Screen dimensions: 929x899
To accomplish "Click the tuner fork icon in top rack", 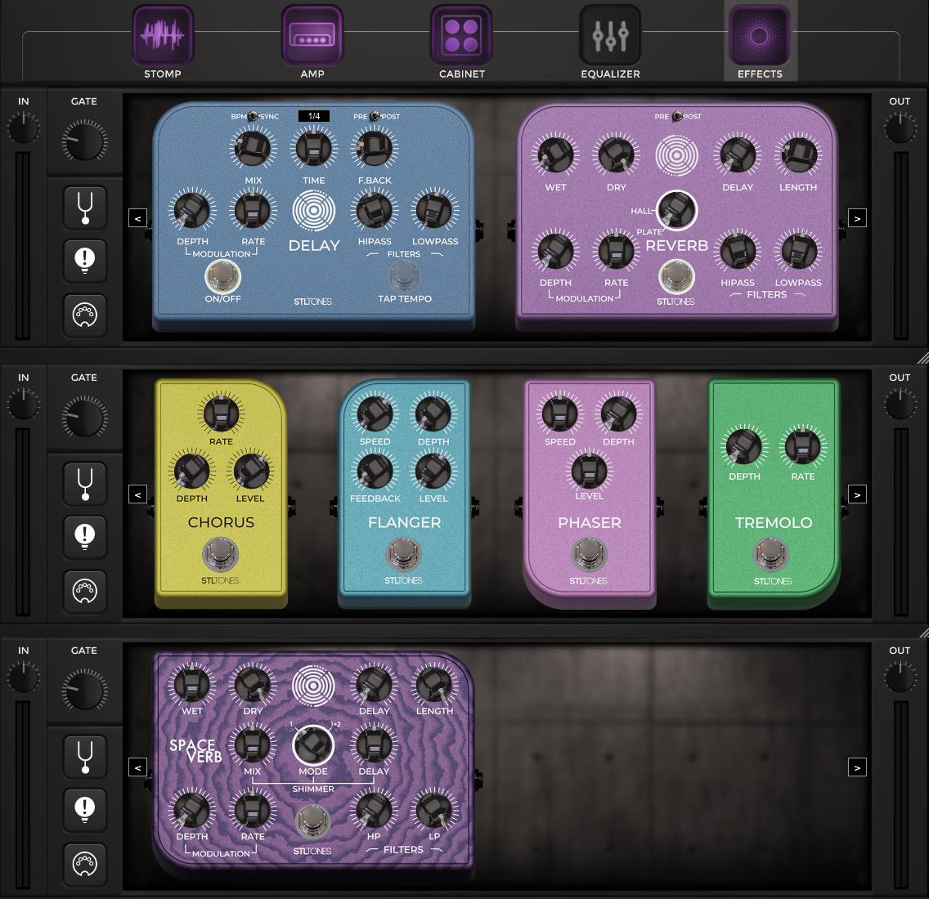I will pos(85,207).
